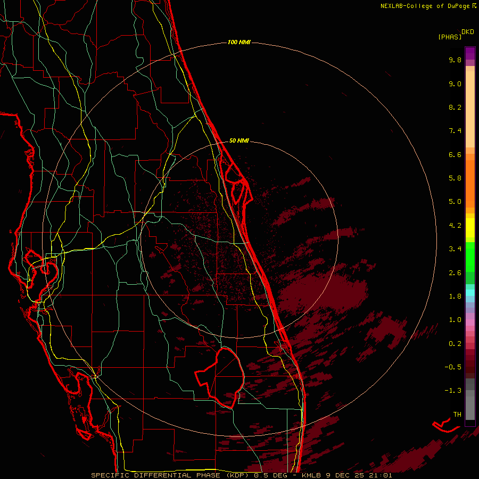The image size is (479, 479).
Task: Click the yellow segment of color bar
Action: coord(470,228)
